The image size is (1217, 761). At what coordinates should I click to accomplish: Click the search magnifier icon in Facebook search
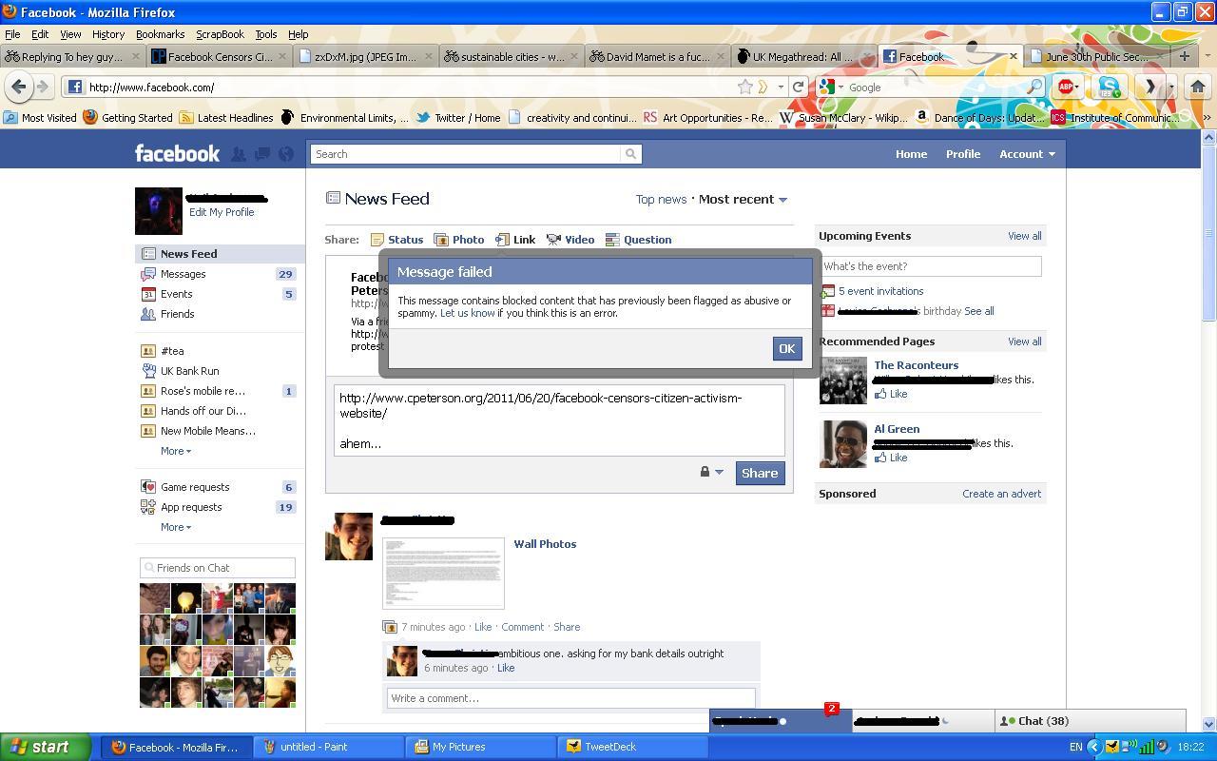[x=630, y=154]
